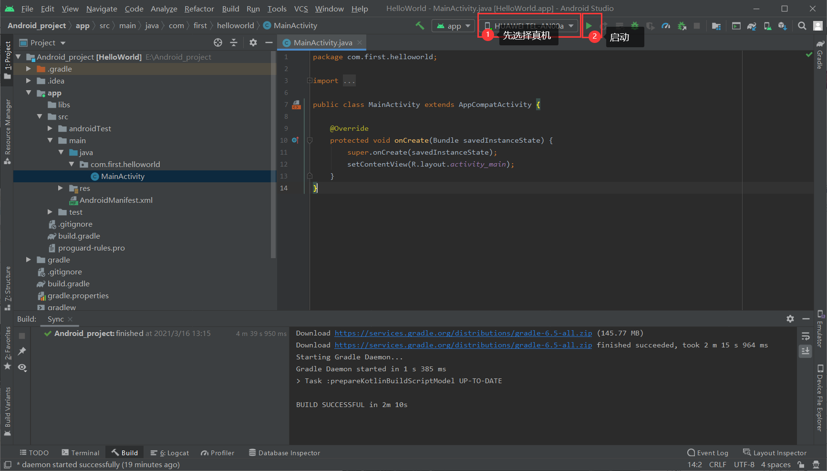The width and height of the screenshot is (827, 471).
Task: Collapse the main folder in Project tree
Action: 51,140
